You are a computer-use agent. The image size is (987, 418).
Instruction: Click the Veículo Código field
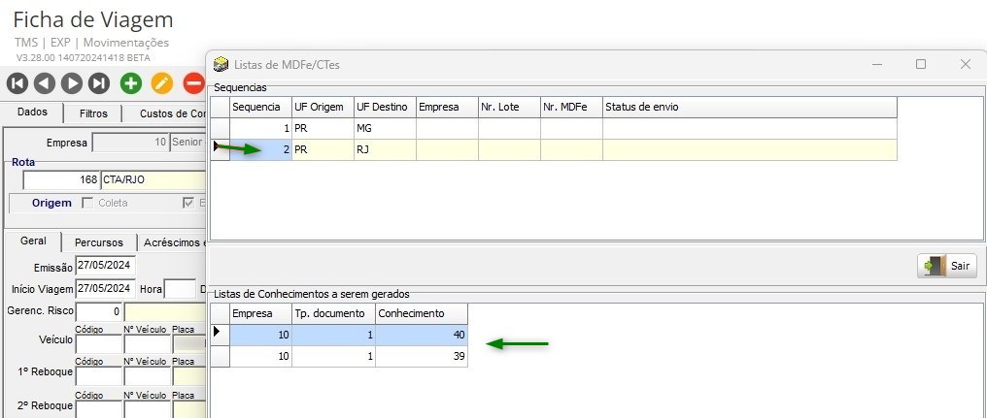(98, 344)
